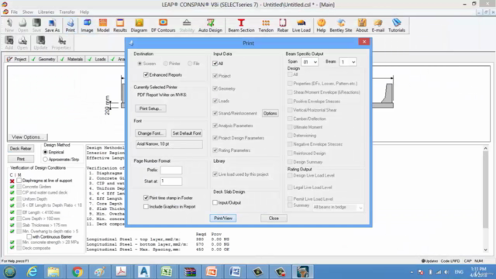Click the View Options button
Screen dimensions: 496x279
[x=27, y=137]
